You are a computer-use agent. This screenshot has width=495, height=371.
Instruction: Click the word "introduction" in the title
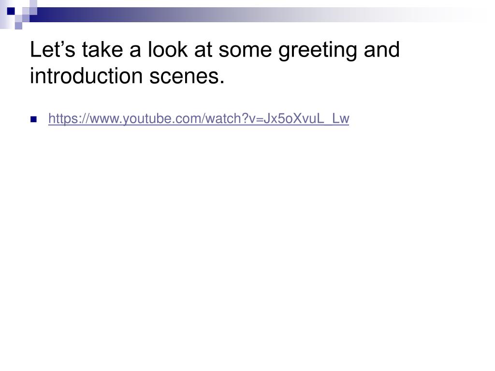86,76
